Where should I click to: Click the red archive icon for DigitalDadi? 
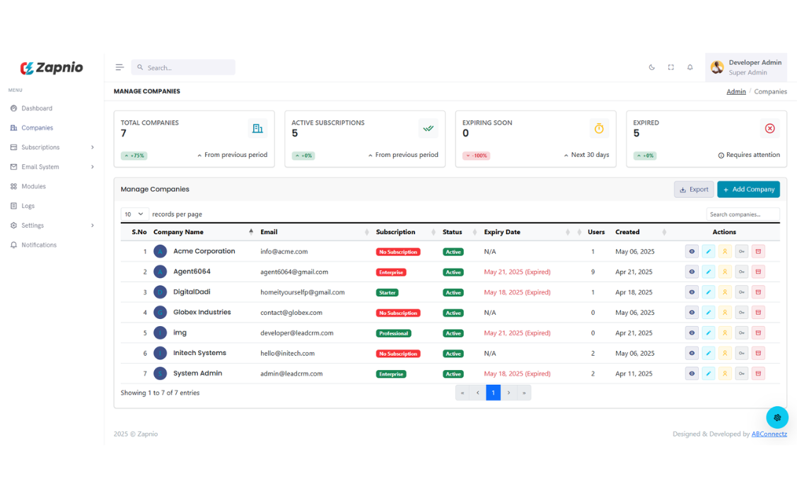click(x=758, y=292)
